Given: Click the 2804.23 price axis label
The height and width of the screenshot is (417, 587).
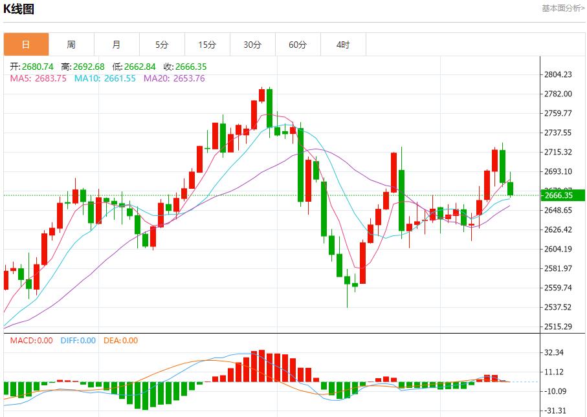Looking at the screenshot, I should [x=558, y=75].
